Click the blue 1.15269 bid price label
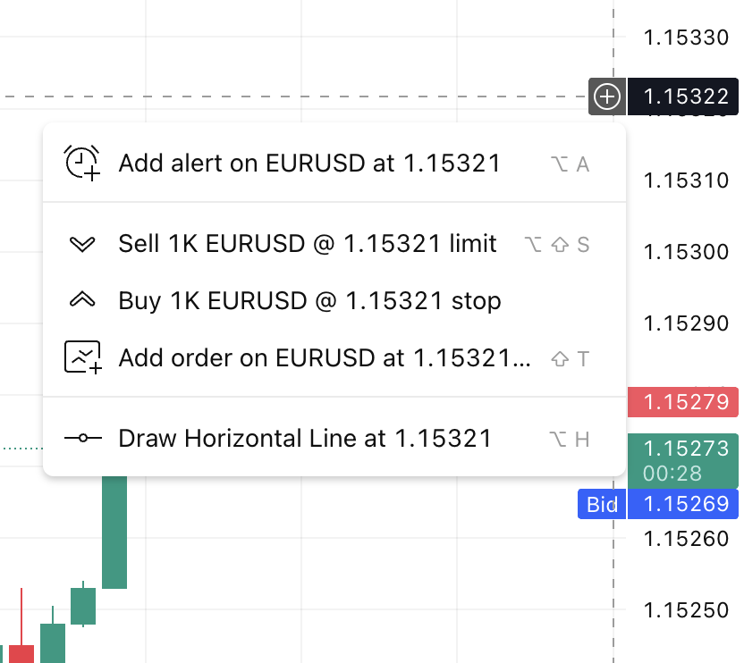744x663 pixels. (684, 504)
